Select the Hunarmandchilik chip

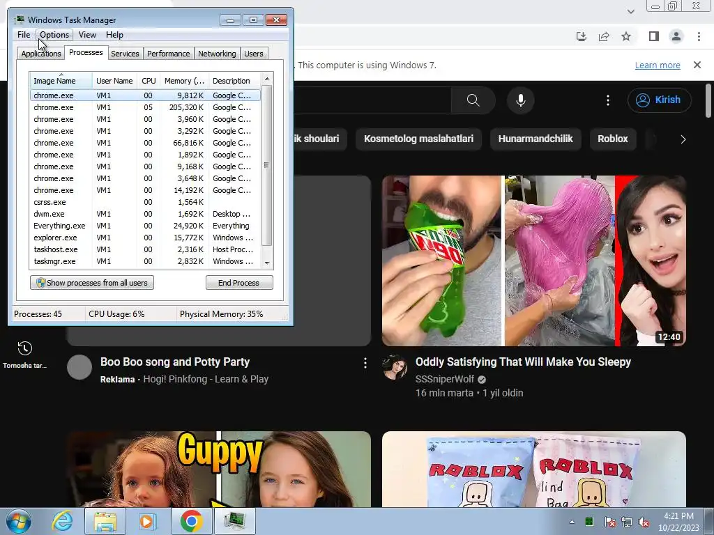pyautogui.click(x=535, y=139)
